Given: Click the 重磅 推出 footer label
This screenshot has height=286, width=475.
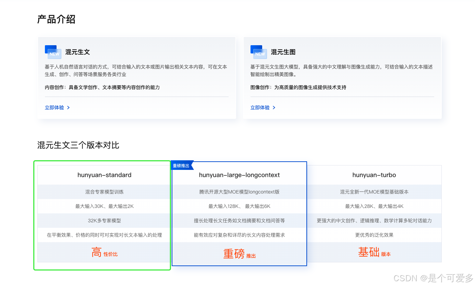Looking at the screenshot, I should click(239, 254).
